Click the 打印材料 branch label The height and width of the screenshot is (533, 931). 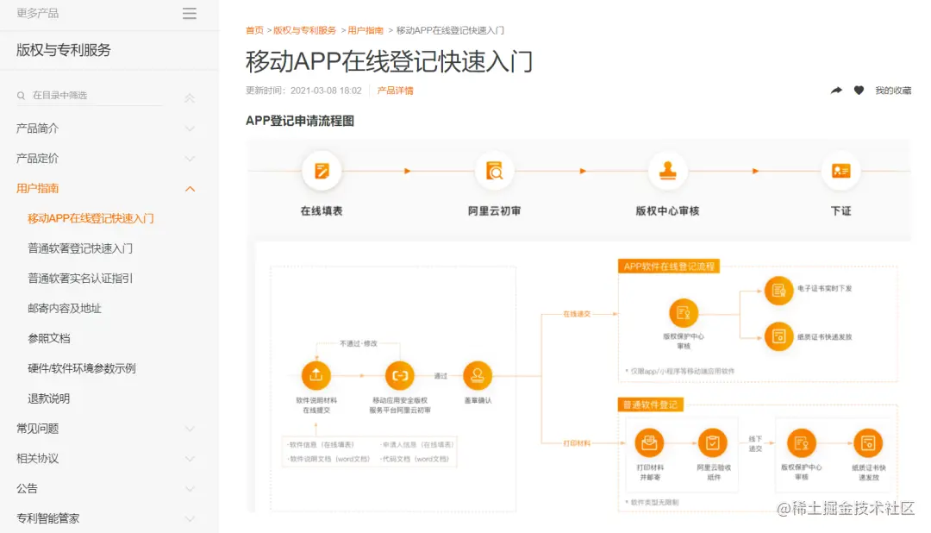pyautogui.click(x=577, y=443)
